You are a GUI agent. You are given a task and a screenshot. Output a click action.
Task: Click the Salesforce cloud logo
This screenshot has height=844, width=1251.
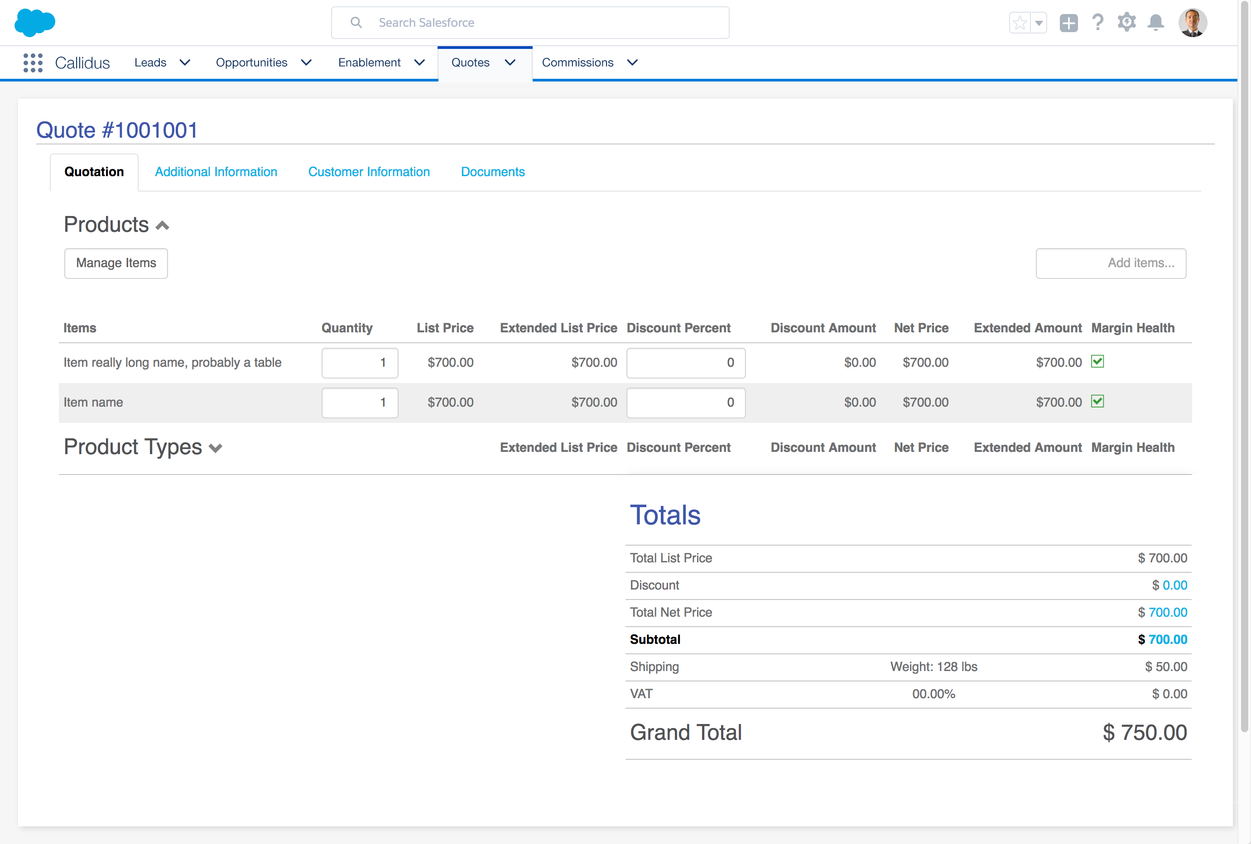(x=34, y=23)
